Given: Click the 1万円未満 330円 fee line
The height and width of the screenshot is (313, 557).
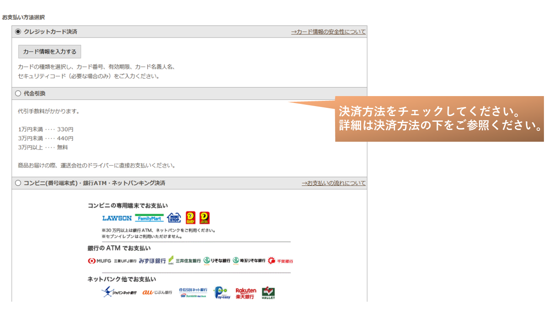Looking at the screenshot, I should pos(46,130).
